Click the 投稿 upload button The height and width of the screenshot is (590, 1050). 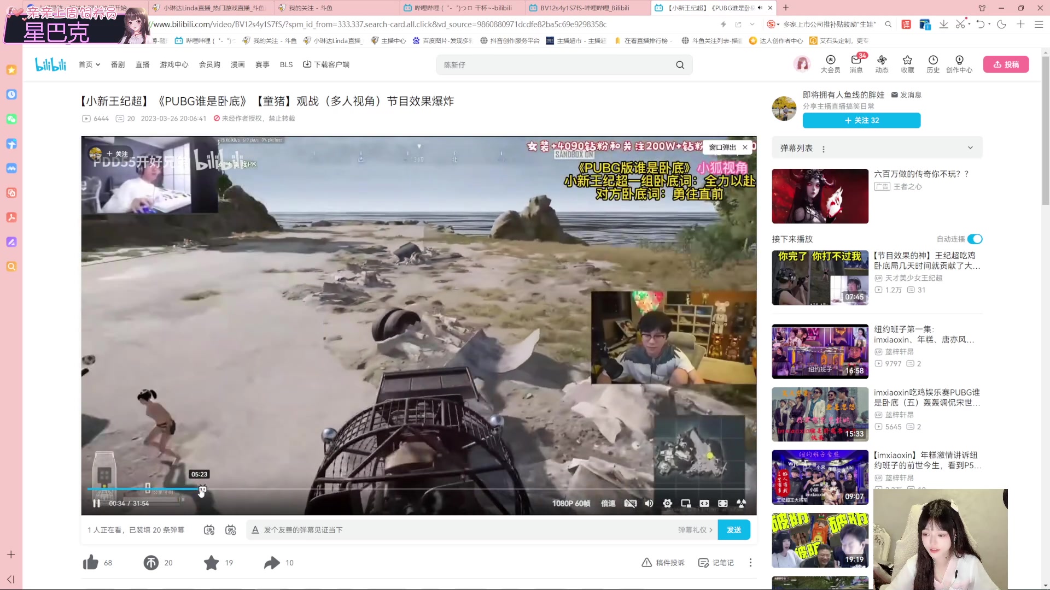tap(1006, 64)
